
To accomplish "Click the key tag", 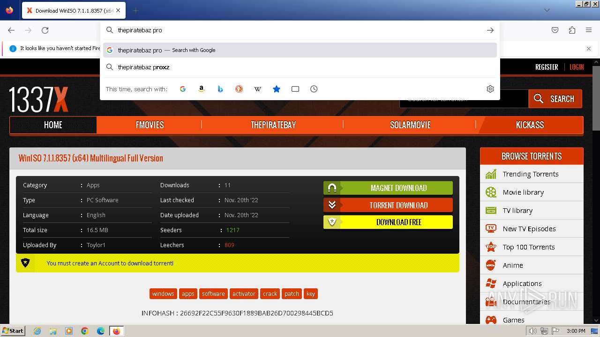I will tap(311, 294).
